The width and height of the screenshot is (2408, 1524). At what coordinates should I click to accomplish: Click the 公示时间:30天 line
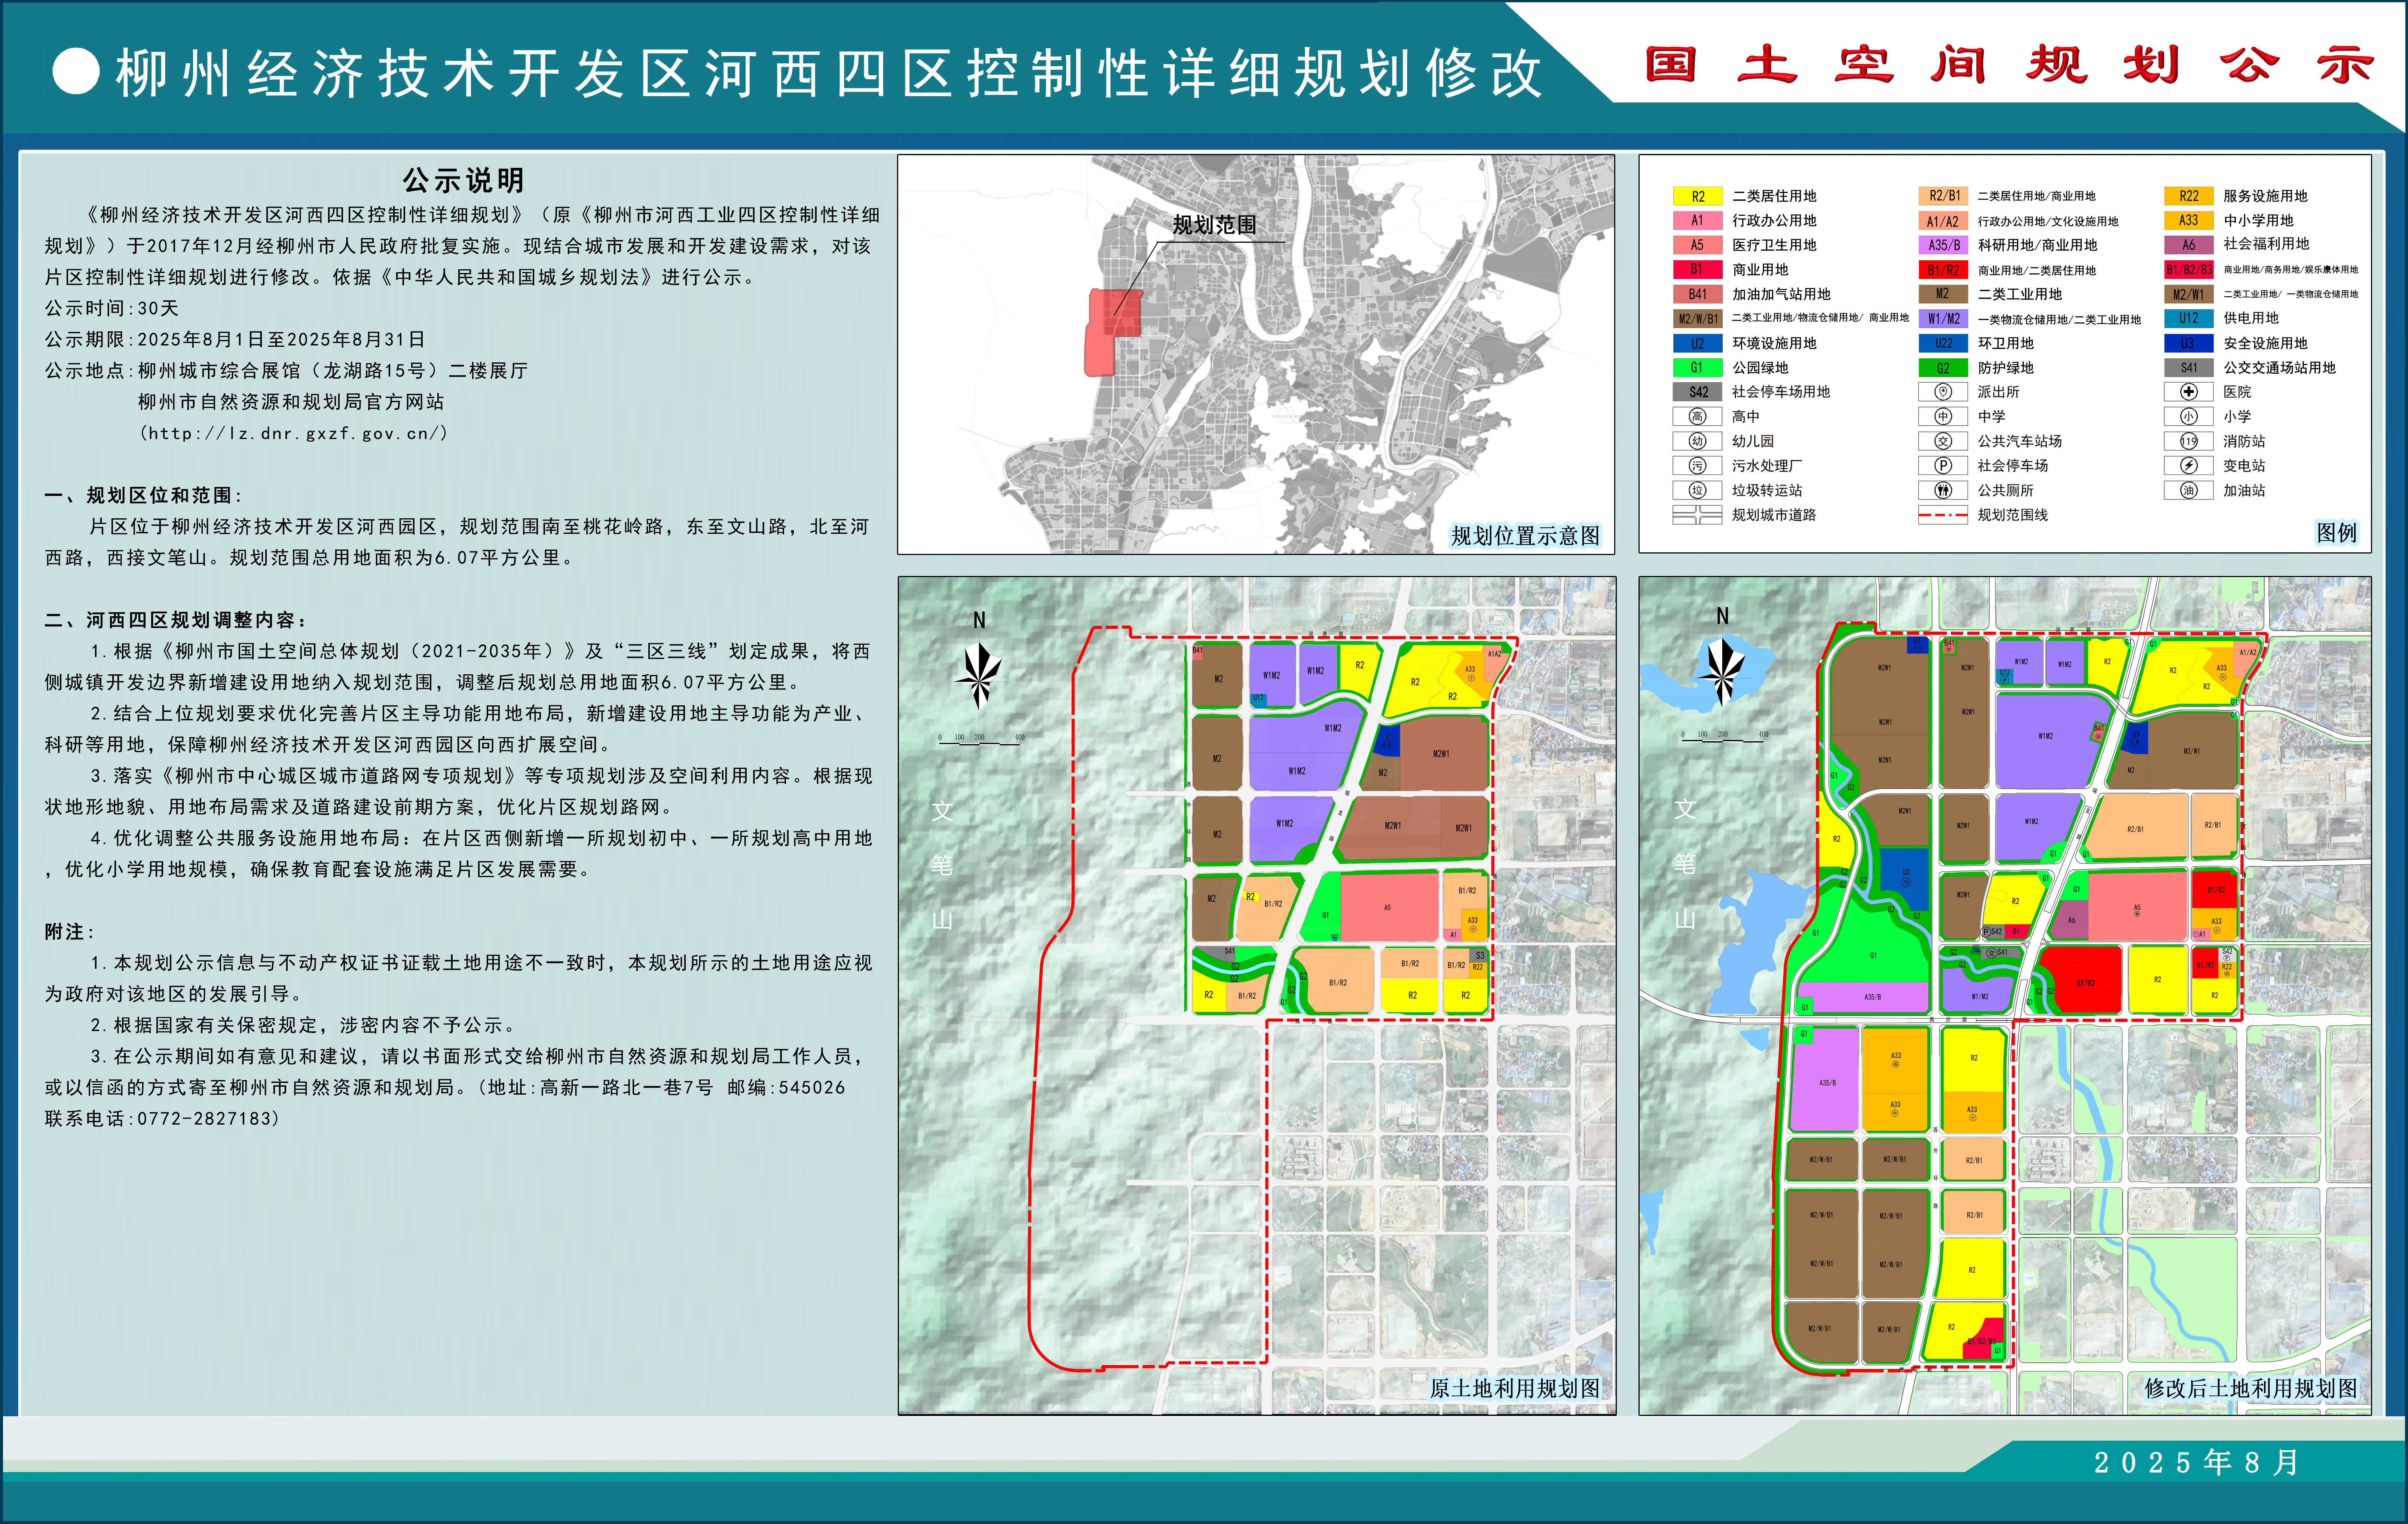[x=112, y=308]
